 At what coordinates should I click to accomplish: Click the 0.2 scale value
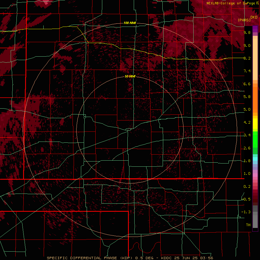click(x=247, y=187)
